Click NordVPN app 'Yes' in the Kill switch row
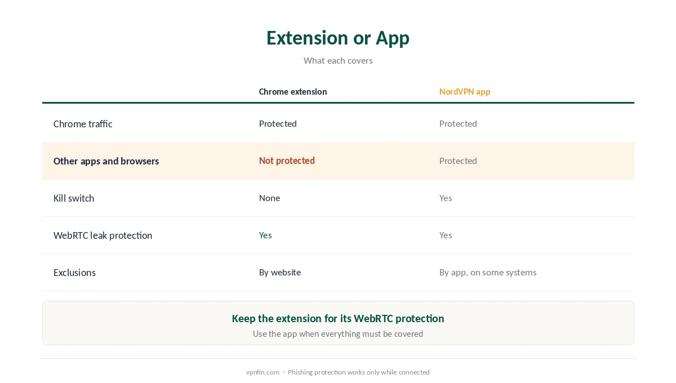 [x=446, y=198]
